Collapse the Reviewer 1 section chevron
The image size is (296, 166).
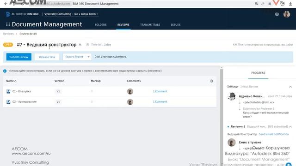[290, 127]
